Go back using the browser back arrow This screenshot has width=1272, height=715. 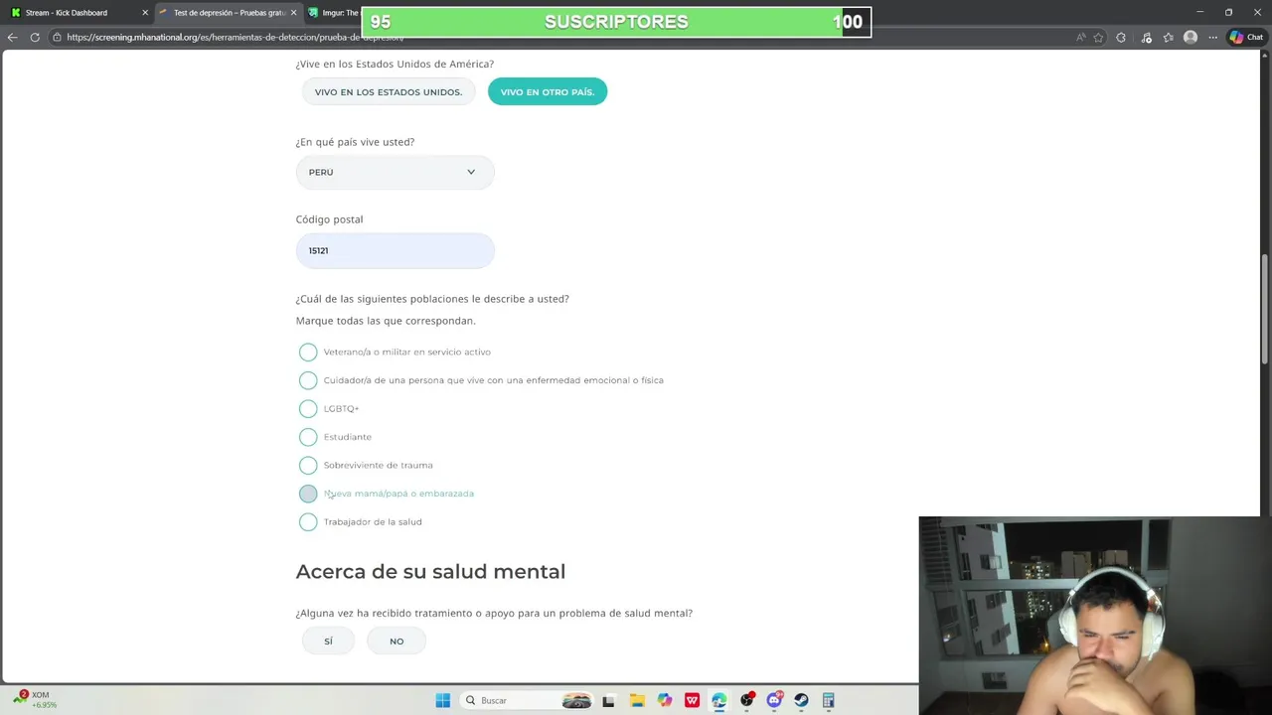[x=12, y=37]
